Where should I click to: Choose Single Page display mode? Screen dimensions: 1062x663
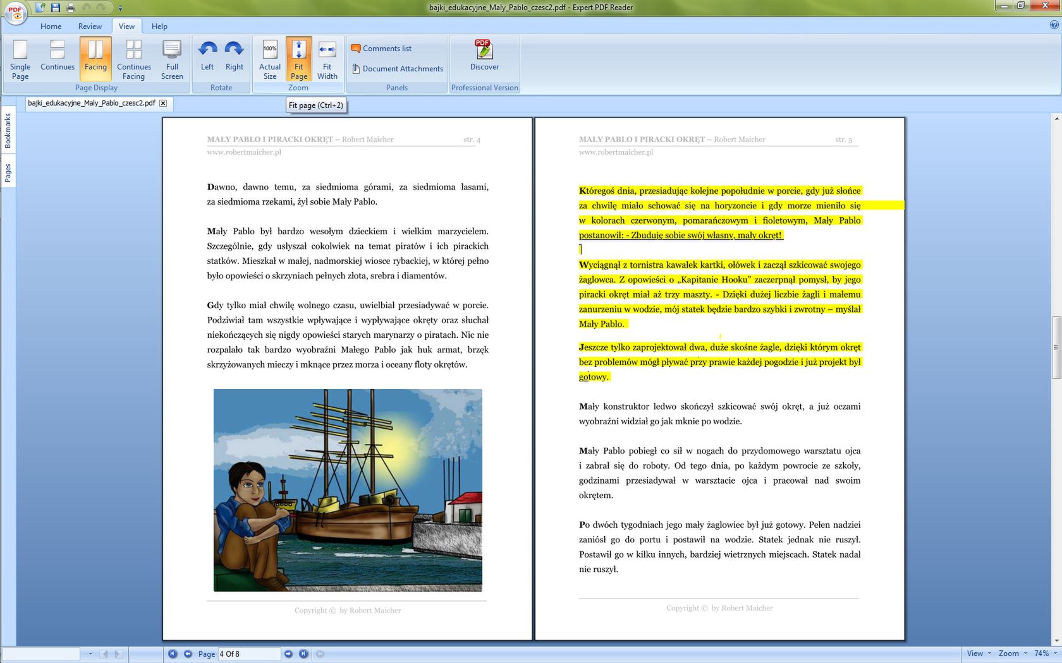20,59
